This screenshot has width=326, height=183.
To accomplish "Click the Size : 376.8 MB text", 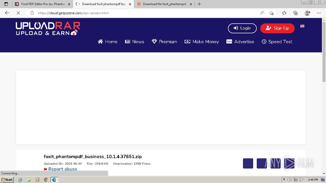I will pos(97,164).
